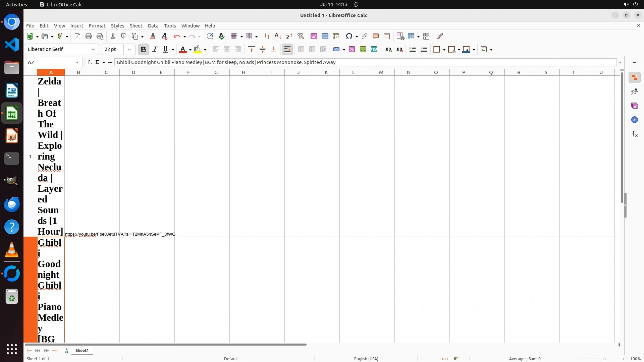Screen dimensions: 644x362
Task: Open the font name dropdown
Action: 93,49
